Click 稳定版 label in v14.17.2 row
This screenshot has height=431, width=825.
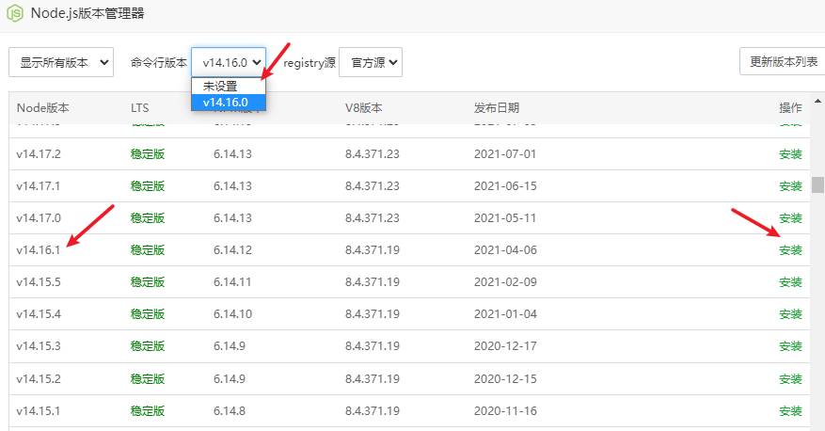pos(148,154)
